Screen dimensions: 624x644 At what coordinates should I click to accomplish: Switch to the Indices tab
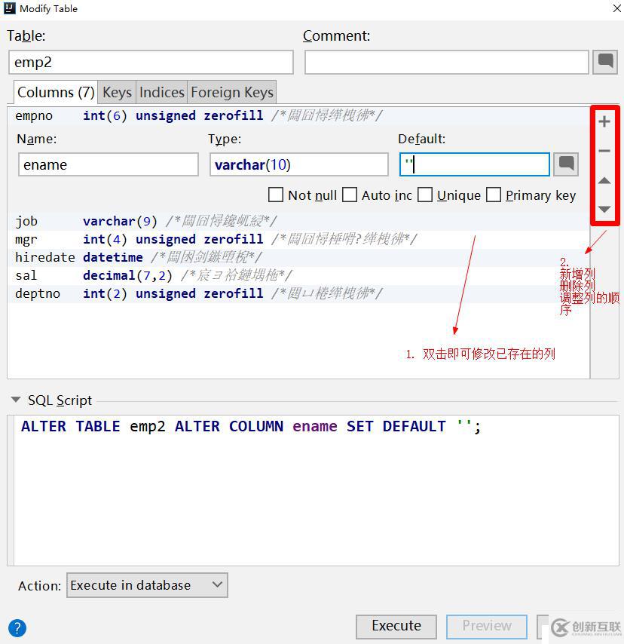[162, 92]
